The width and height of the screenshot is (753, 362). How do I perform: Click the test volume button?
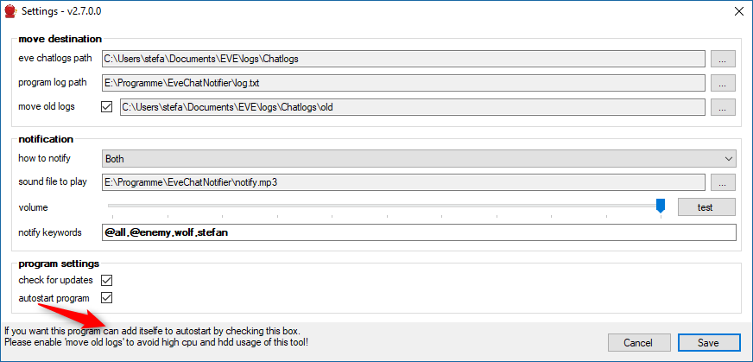click(x=706, y=207)
